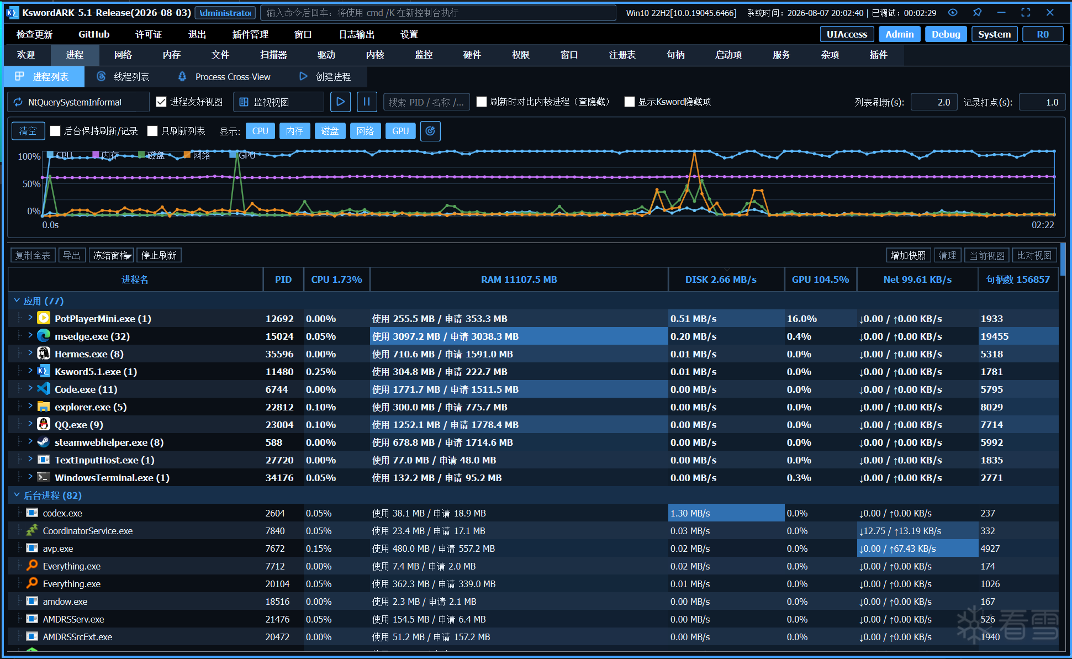Click the Ksword5.1.exe process icon
Viewport: 1072px width, 659px height.
(44, 371)
